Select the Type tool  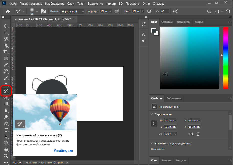[6, 130]
